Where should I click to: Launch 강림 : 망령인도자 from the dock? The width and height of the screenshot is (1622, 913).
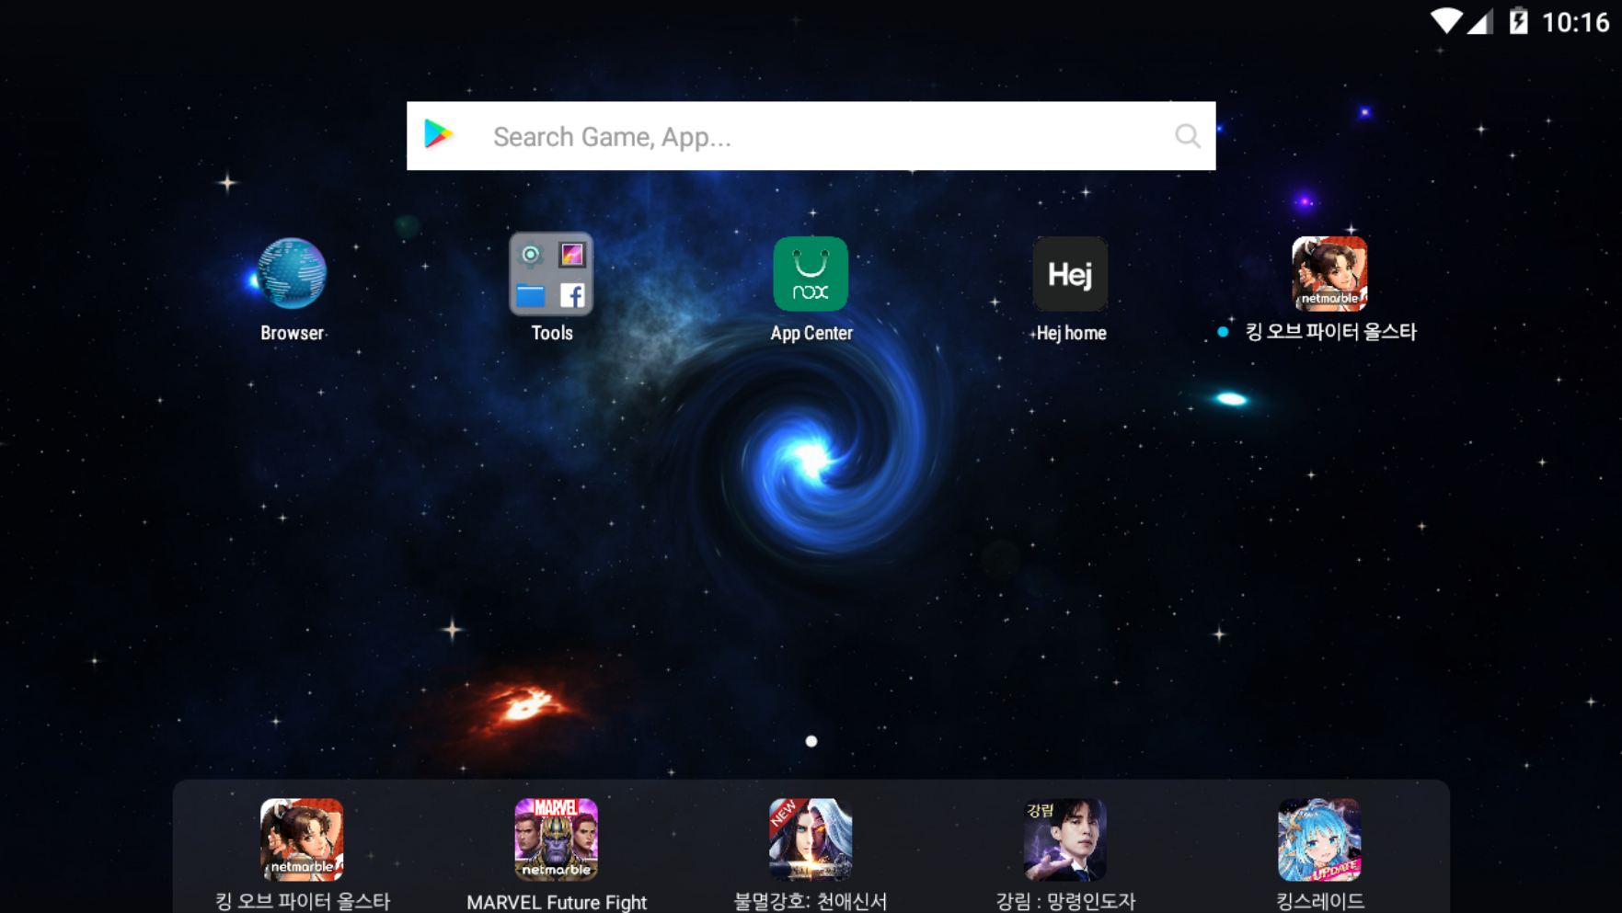[x=1064, y=839]
